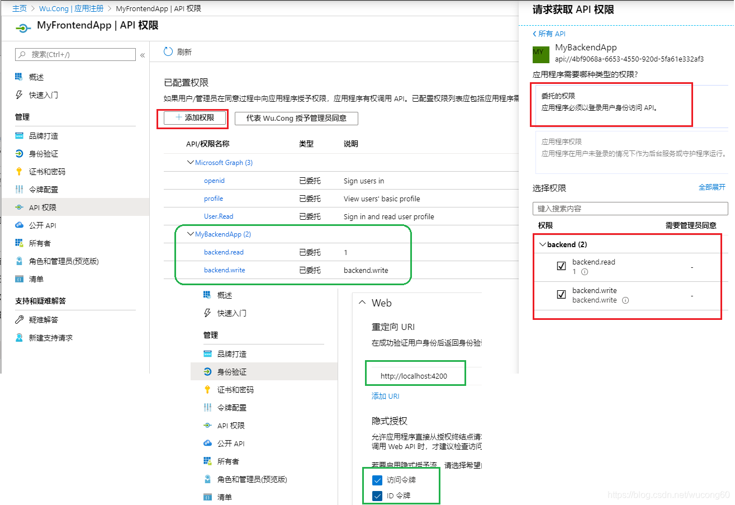This screenshot has height=505, width=735.
Task: Click the 证书和密码 key icon in the upper left menu
Action: coord(19,171)
